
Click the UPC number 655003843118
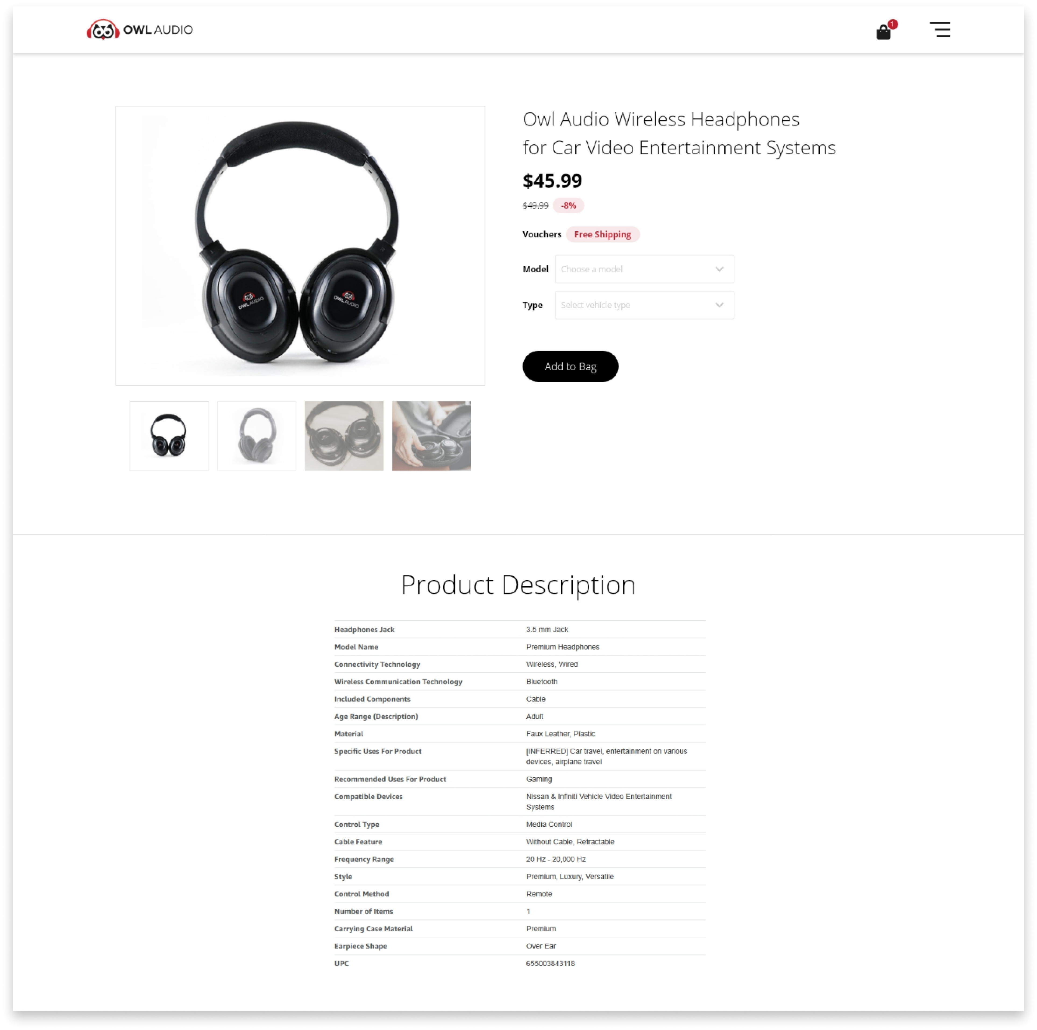[x=550, y=964]
